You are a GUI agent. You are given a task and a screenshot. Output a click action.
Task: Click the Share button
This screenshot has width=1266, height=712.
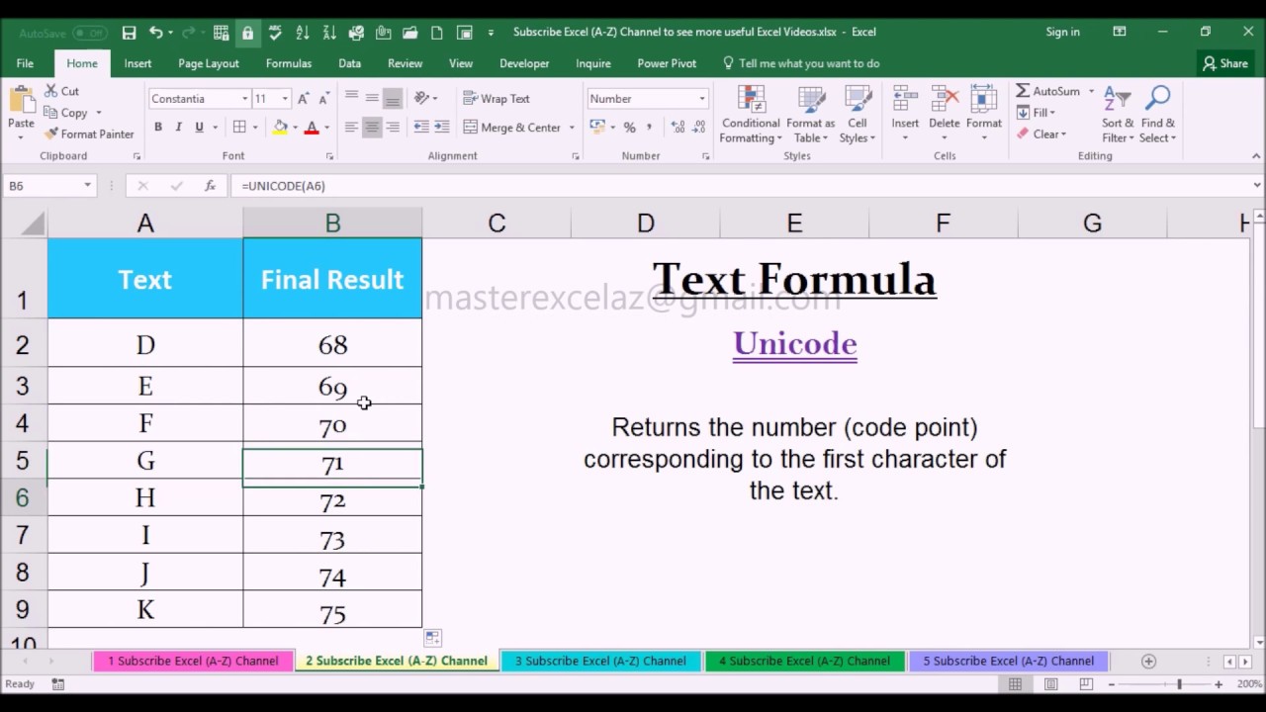coord(1224,63)
